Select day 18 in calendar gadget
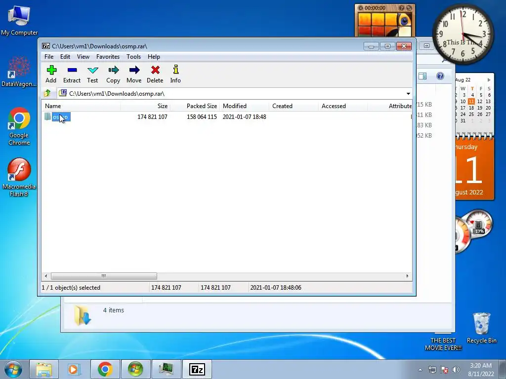 pos(471,108)
